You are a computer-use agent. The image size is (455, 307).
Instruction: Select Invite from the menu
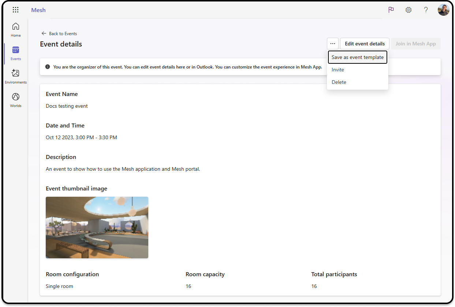(337, 70)
